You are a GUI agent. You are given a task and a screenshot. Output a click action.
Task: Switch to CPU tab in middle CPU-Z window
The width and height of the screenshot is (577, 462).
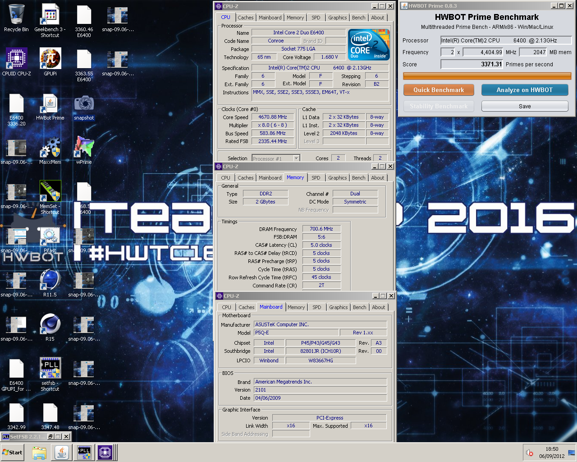pyautogui.click(x=226, y=178)
